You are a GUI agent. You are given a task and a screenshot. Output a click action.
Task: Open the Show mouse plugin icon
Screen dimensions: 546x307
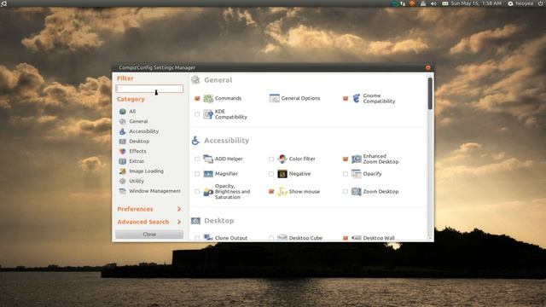[x=282, y=191]
